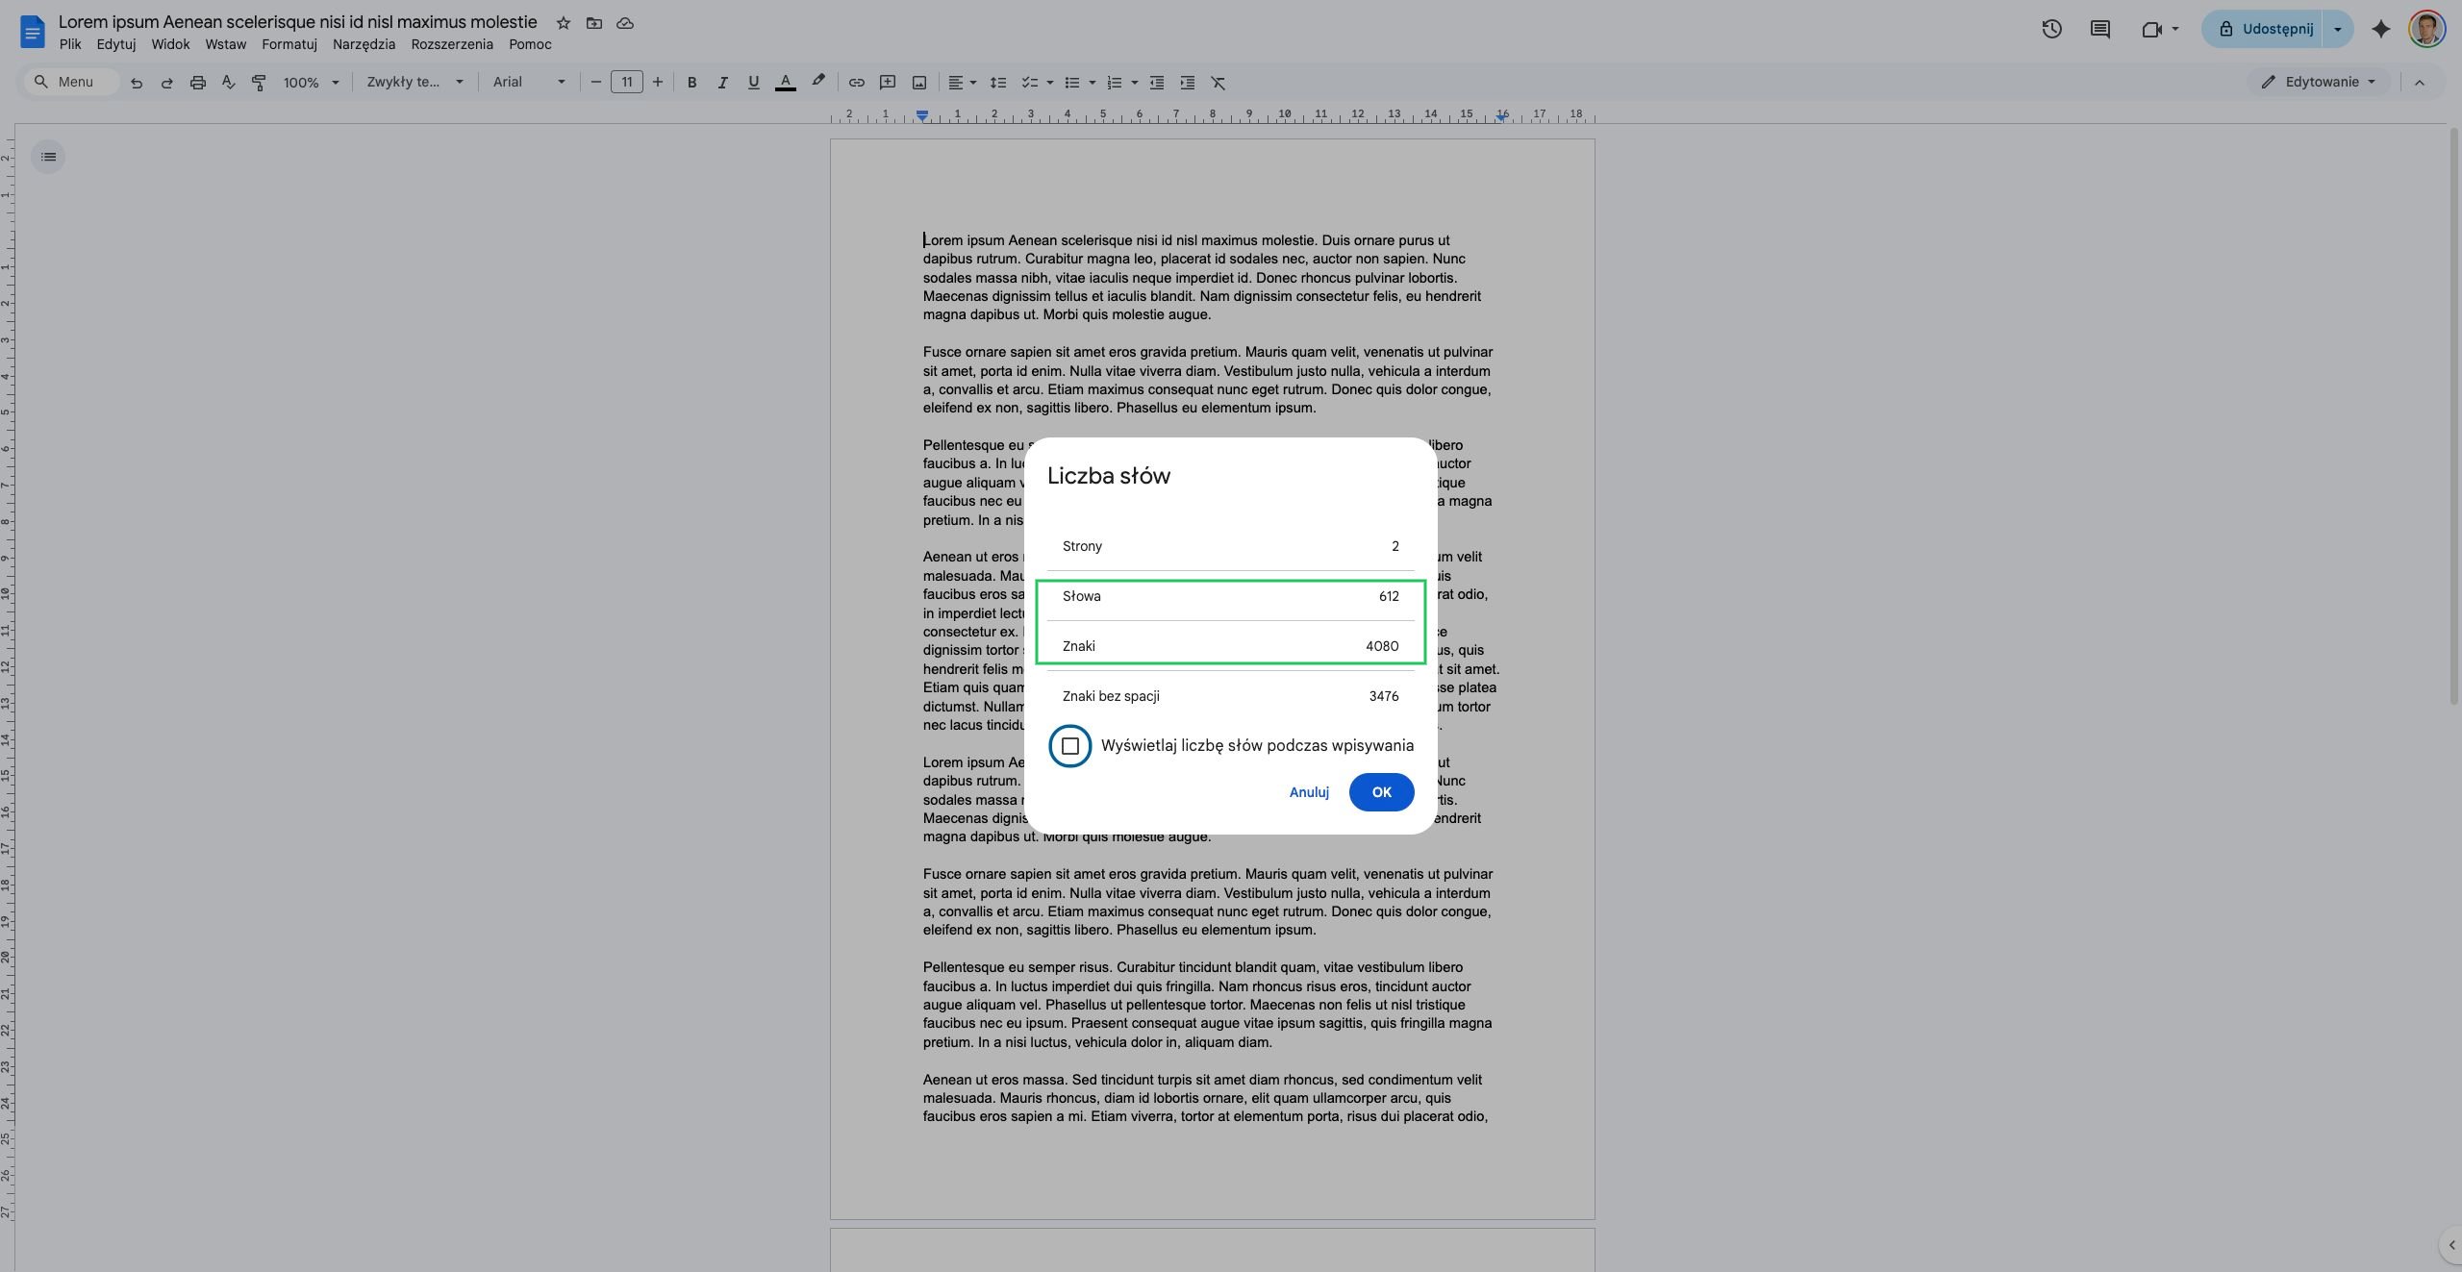Click the spell check icon
This screenshot has width=2462, height=1272.
tap(228, 83)
